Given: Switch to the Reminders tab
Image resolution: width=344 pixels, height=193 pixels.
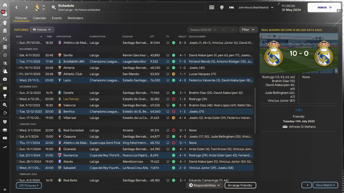Looking at the screenshot, I should pyautogui.click(x=75, y=18).
